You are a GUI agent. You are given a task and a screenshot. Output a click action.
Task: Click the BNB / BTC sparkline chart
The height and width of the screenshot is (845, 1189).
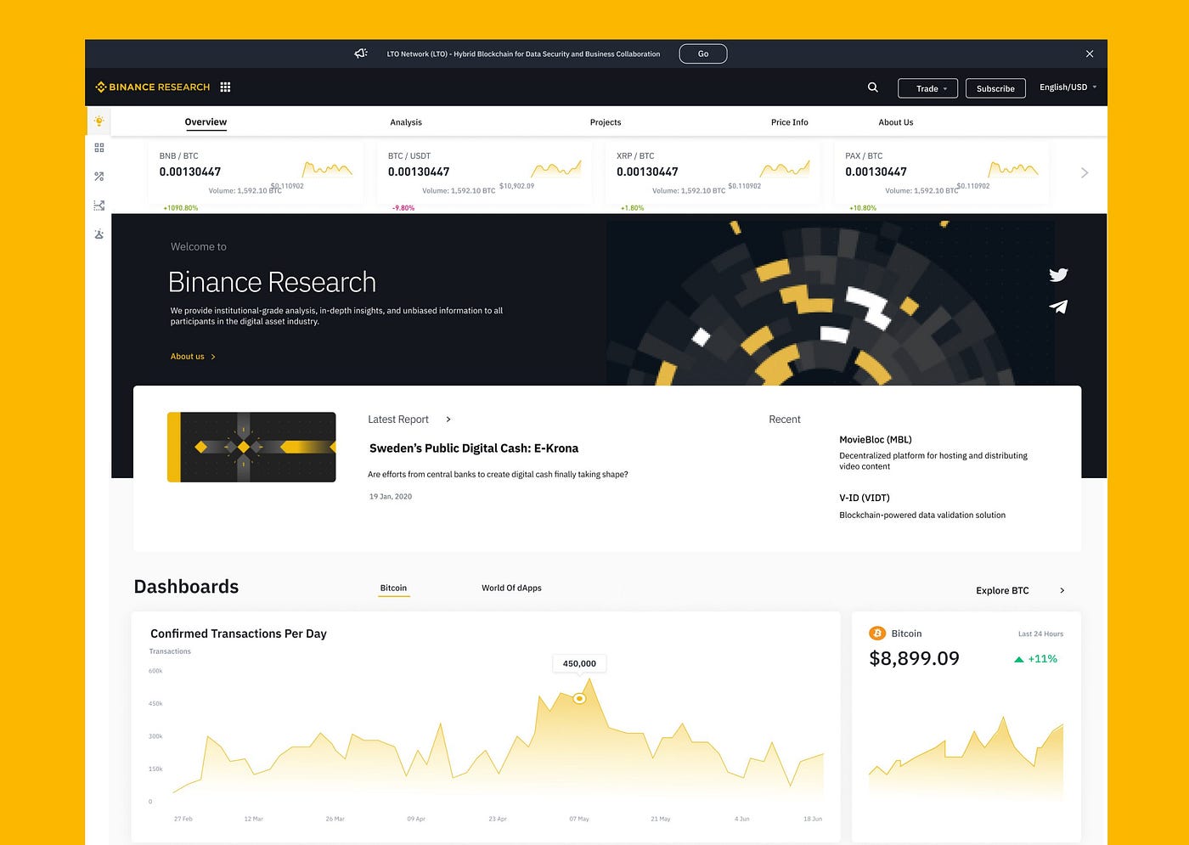(x=327, y=168)
